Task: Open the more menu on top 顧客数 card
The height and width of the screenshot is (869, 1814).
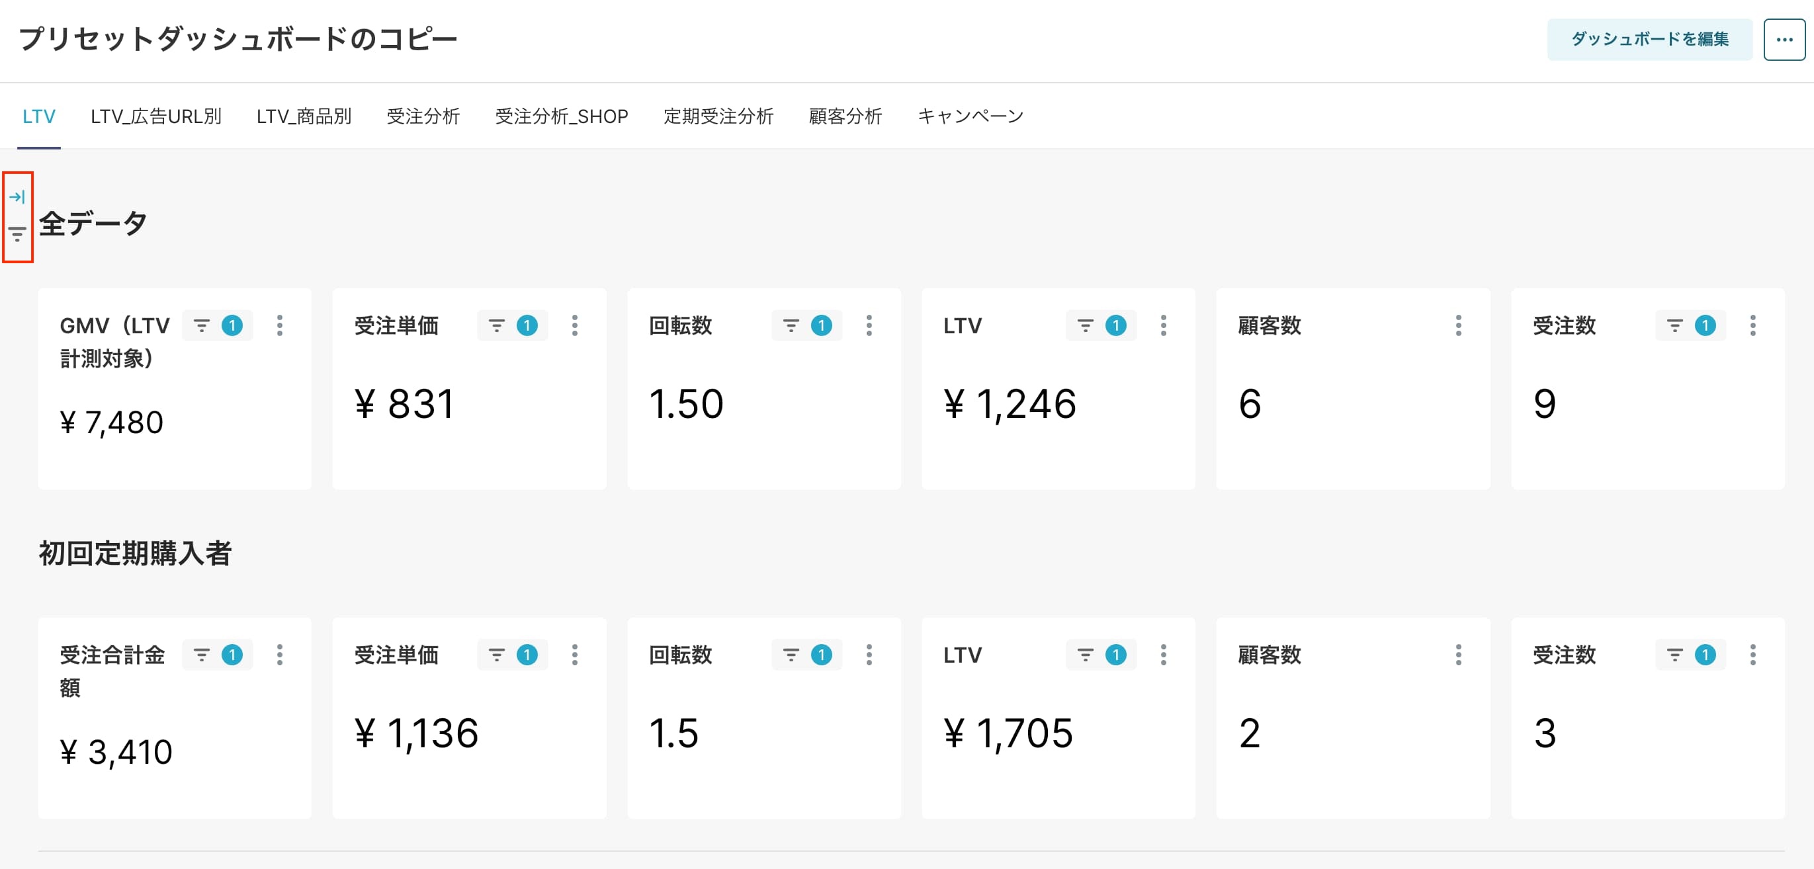Action: point(1458,325)
